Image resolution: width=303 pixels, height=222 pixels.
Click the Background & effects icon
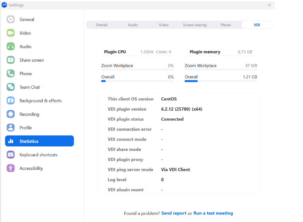[11, 100]
